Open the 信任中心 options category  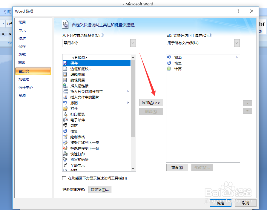[x=26, y=88]
